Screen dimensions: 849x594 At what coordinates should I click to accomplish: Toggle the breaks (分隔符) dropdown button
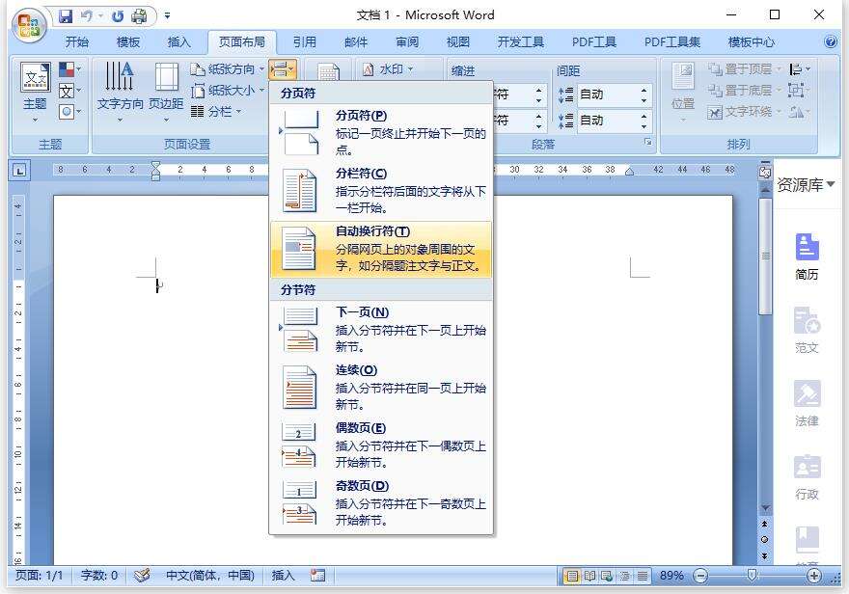pyautogui.click(x=283, y=69)
